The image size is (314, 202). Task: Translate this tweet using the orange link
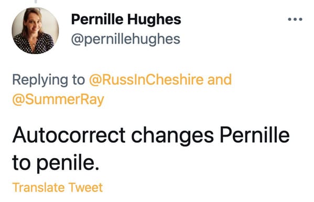[58, 187]
